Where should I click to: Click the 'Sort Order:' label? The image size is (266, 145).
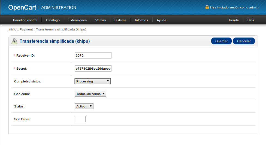22,119
